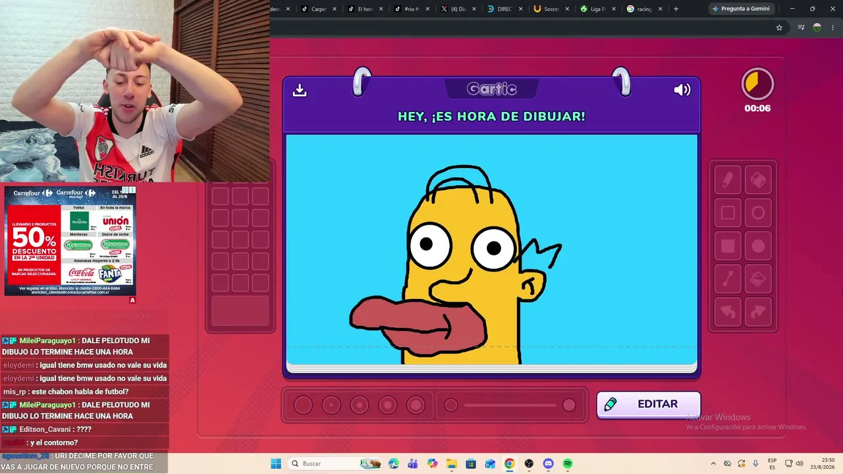This screenshot has height=474, width=843.
Task: Click the taskbar 'Buscar' search box
Action: (x=335, y=463)
